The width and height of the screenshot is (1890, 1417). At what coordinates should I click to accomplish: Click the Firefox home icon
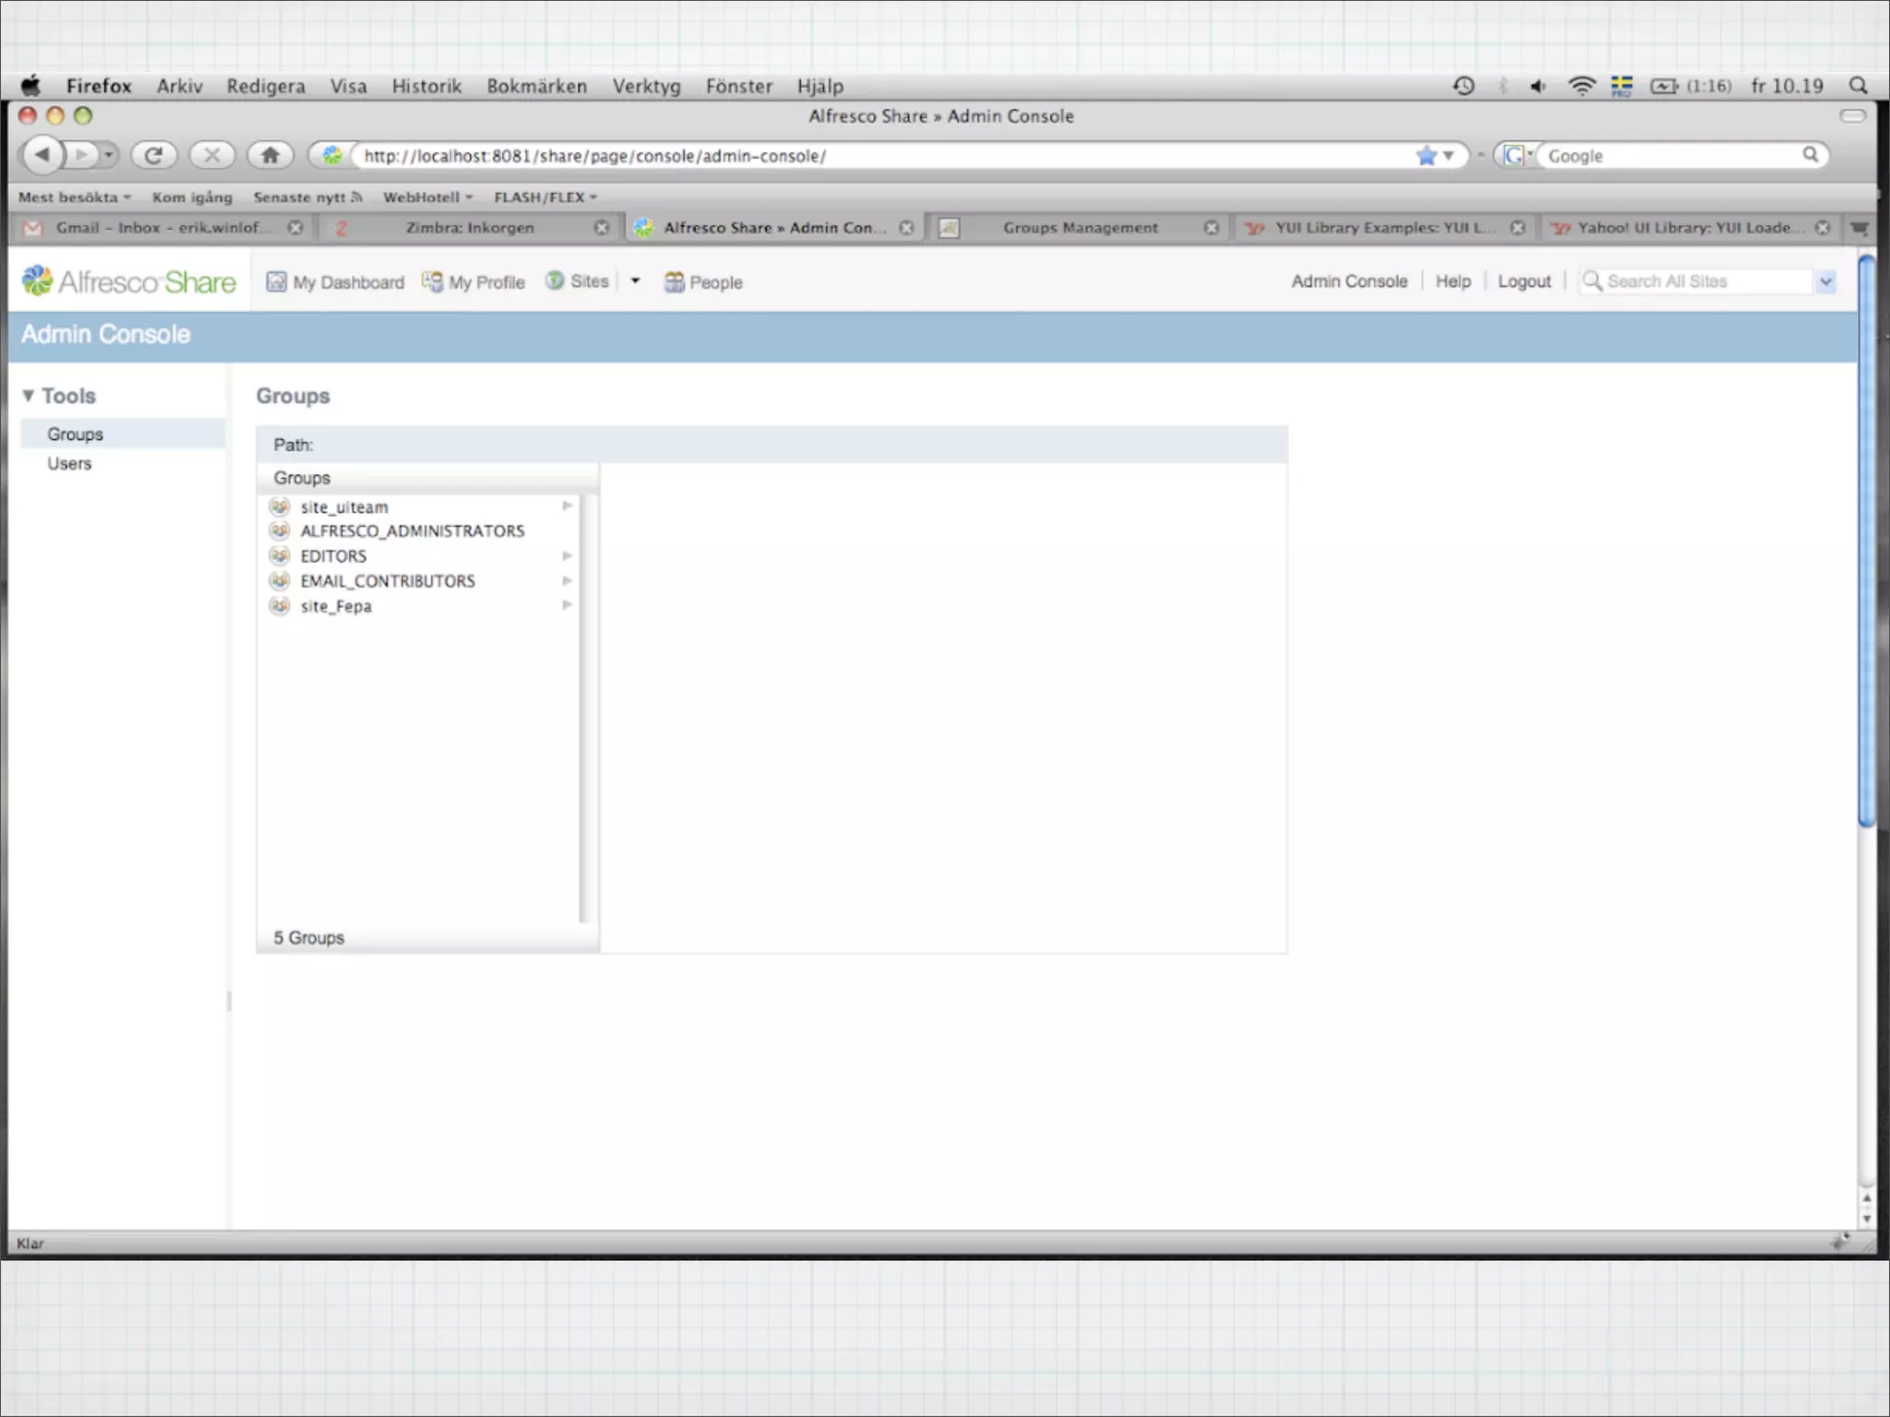click(269, 155)
